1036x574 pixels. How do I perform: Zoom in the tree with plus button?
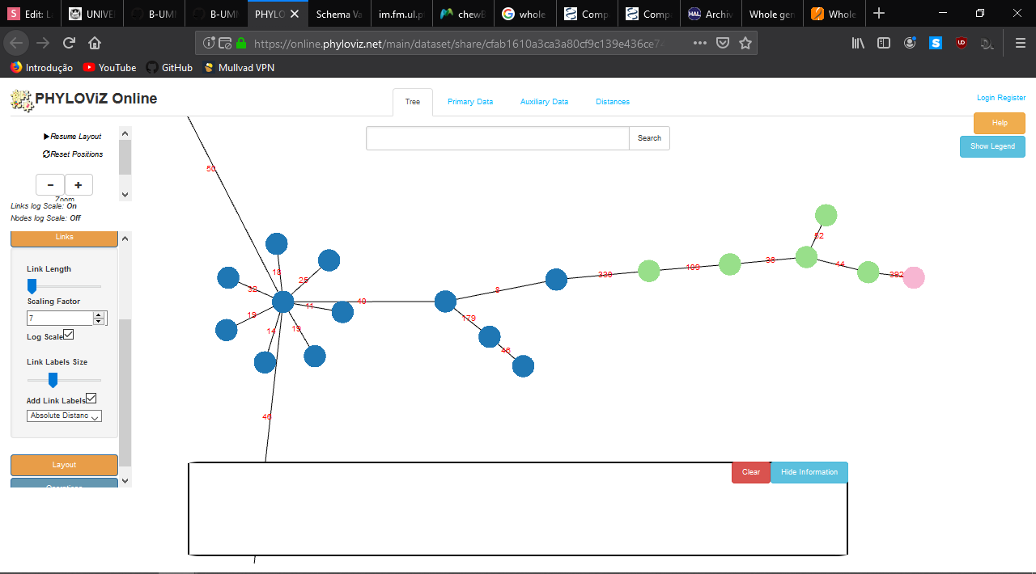(79, 185)
